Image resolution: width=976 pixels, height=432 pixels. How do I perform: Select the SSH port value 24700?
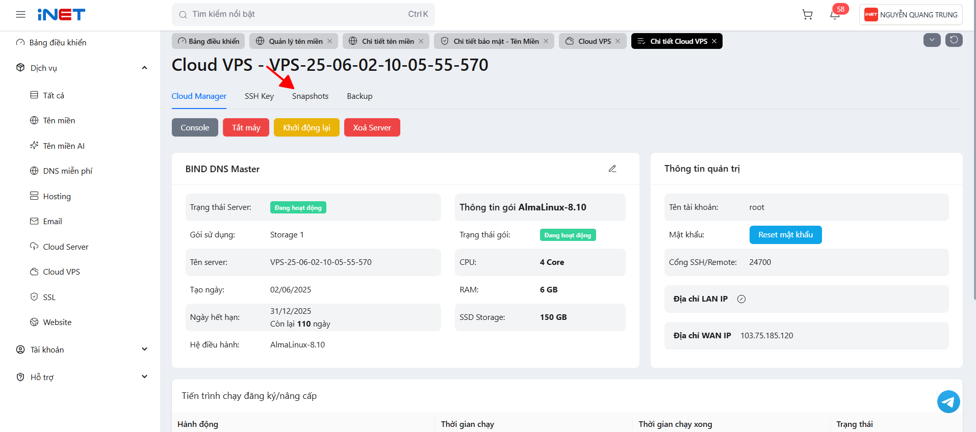pyautogui.click(x=760, y=262)
